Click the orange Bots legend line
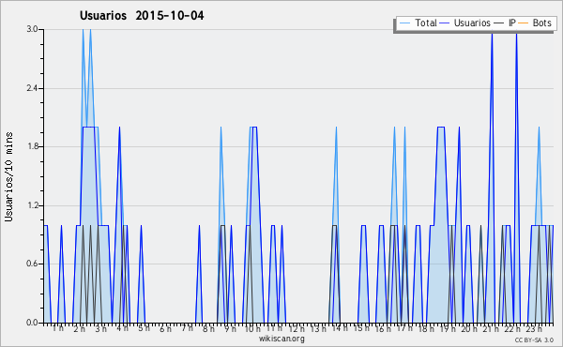 click(x=524, y=23)
